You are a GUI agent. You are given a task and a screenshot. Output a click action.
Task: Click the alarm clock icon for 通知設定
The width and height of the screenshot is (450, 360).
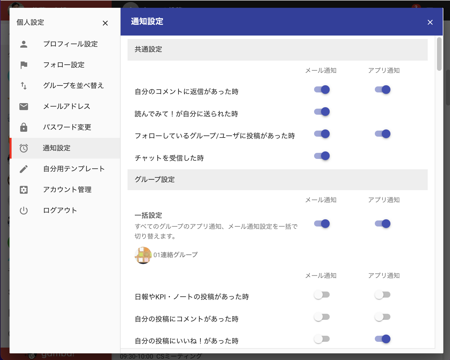click(x=24, y=148)
